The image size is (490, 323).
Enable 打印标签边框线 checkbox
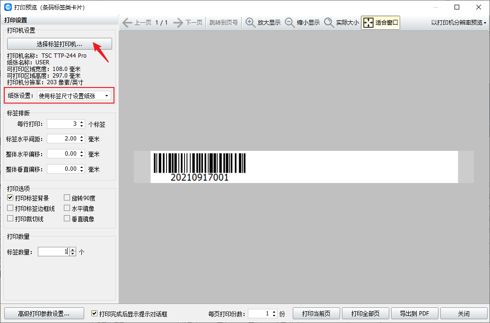click(10, 208)
